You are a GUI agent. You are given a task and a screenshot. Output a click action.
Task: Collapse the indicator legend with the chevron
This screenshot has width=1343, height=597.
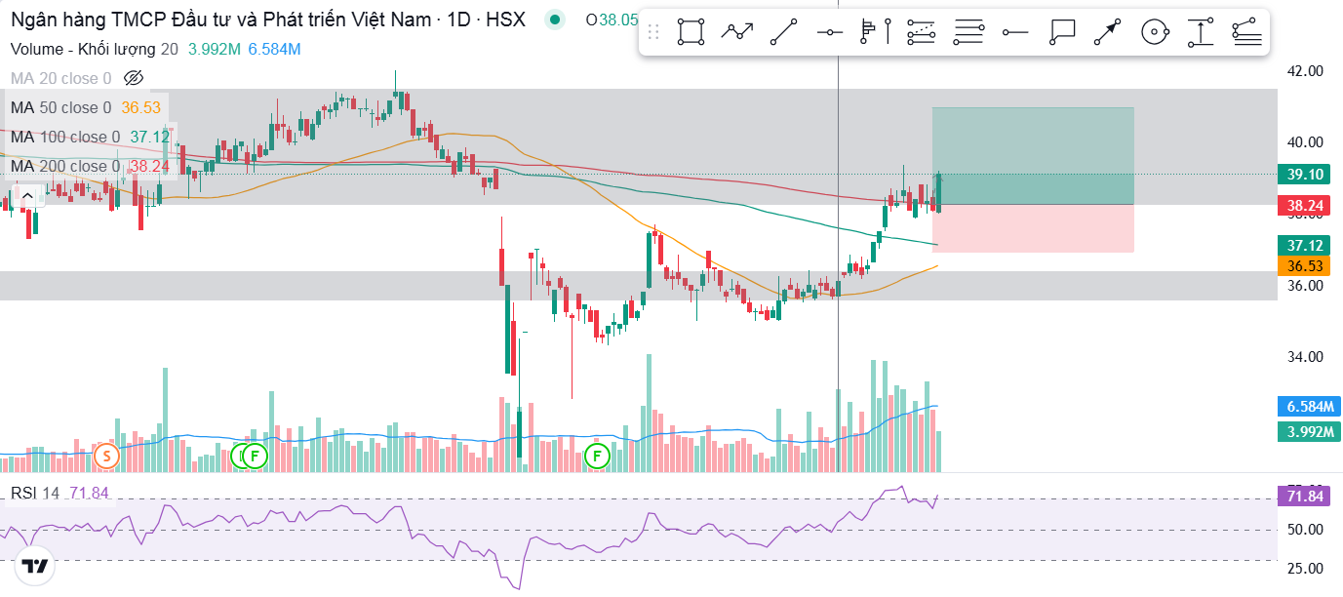pyautogui.click(x=27, y=196)
